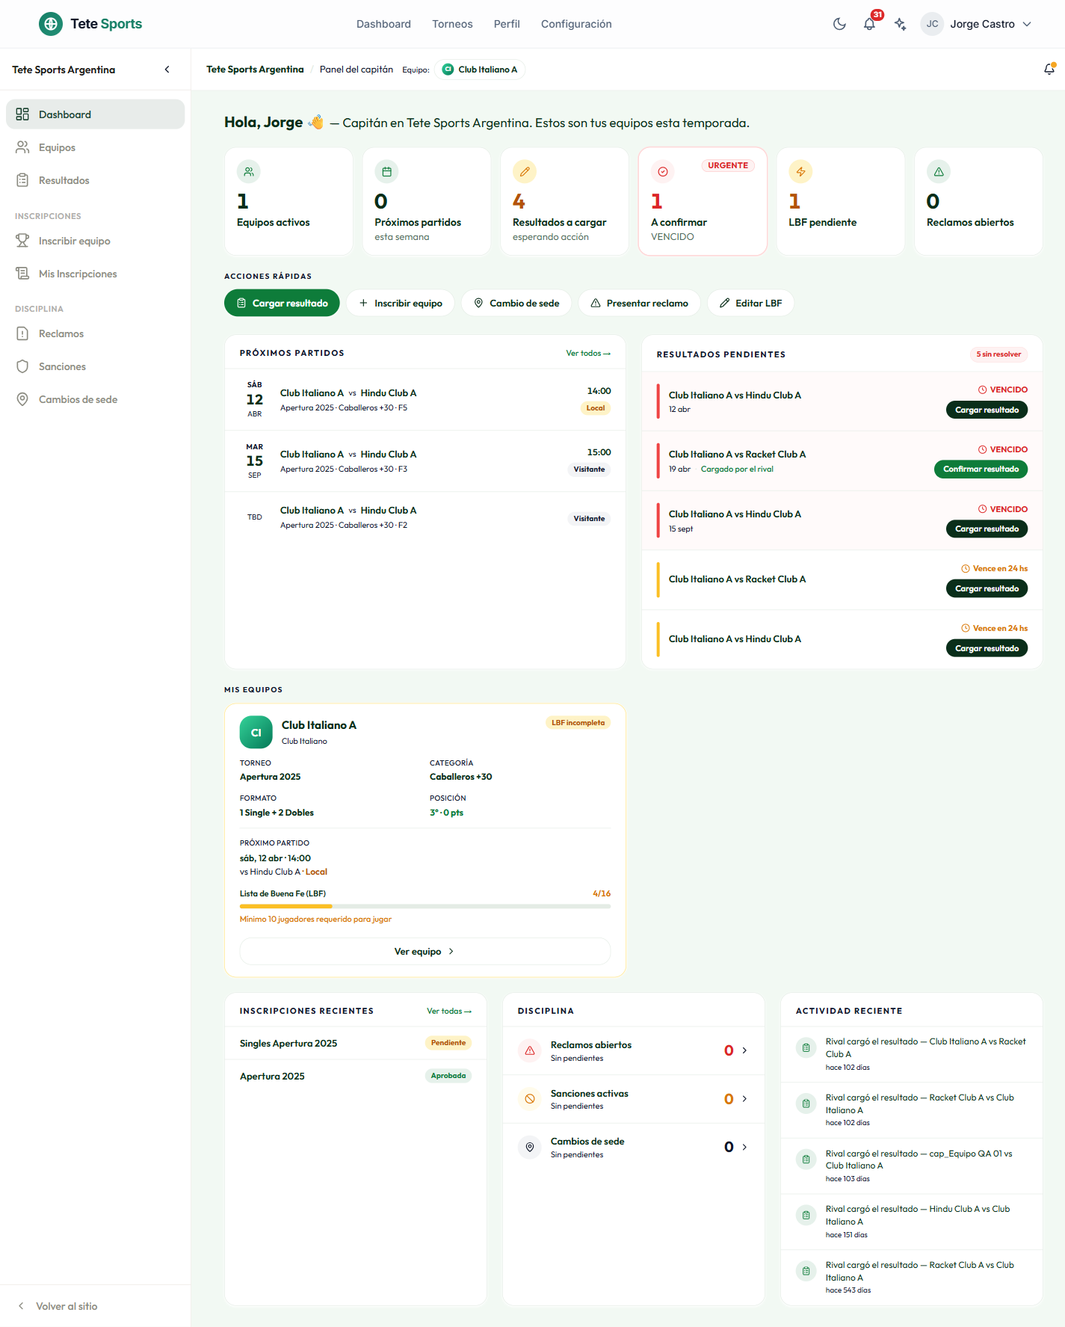Click the A confirmar urgent card icon
The height and width of the screenshot is (1327, 1065).
click(663, 171)
